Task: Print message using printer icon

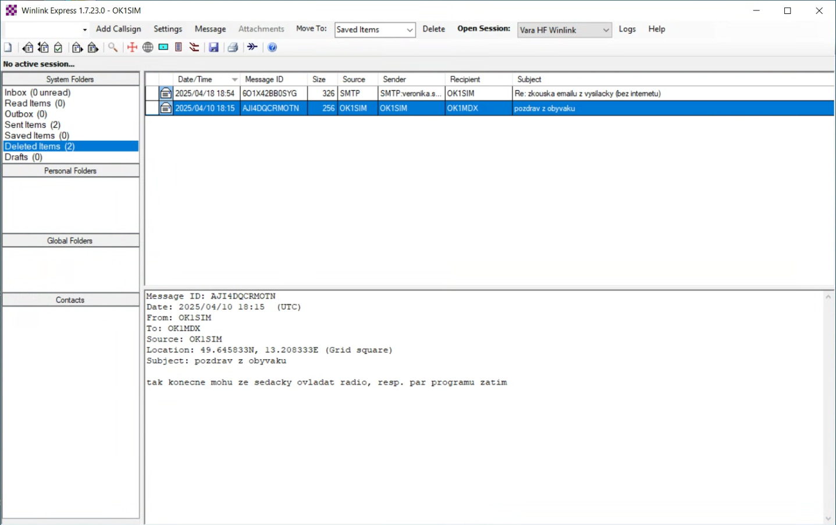Action: click(233, 48)
